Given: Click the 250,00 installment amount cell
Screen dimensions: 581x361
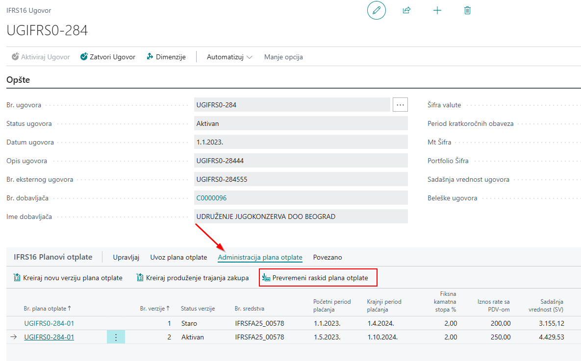Looking at the screenshot, I should (x=501, y=337).
